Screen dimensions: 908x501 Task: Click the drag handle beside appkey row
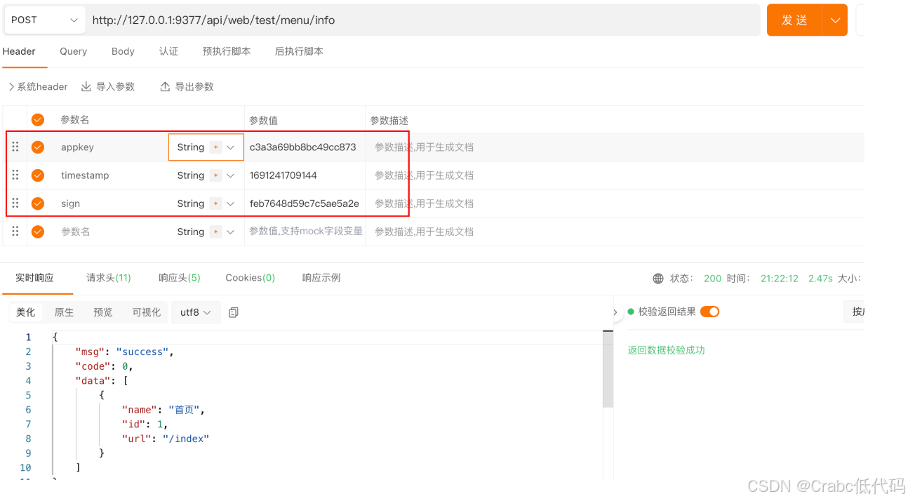[x=15, y=147]
